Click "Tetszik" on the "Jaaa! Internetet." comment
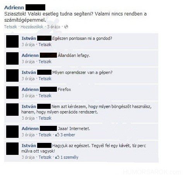185x175 pixels. tap(45, 135)
